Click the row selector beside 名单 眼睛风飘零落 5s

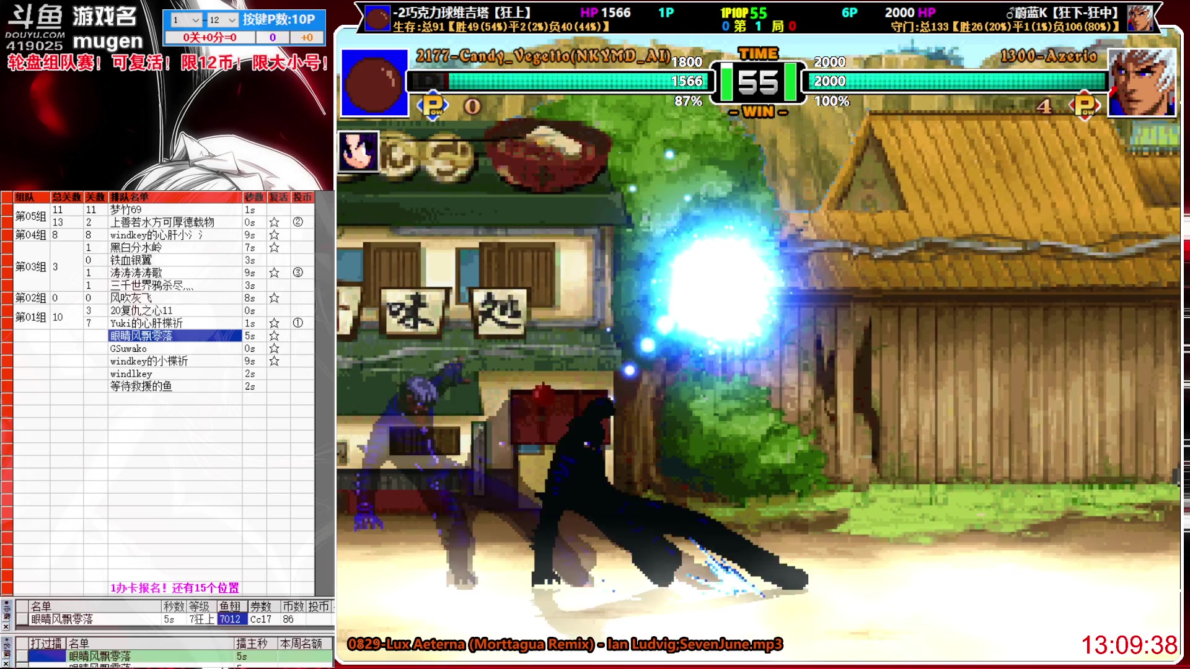tap(22, 619)
